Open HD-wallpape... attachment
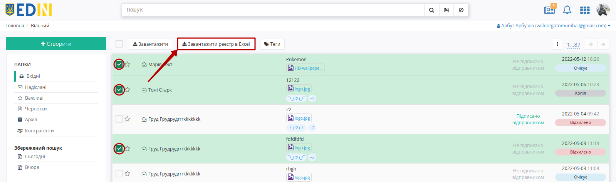Screen dimensions: 616x182 tap(305, 68)
